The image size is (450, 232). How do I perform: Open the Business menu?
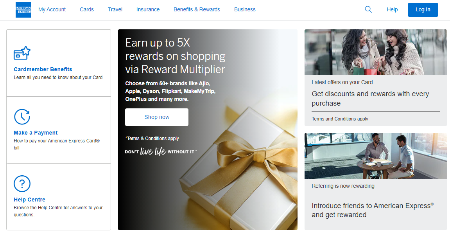(x=245, y=9)
